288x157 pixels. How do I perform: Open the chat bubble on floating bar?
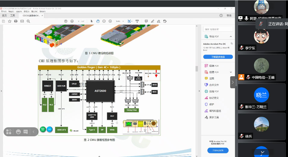pyautogui.click(x=26, y=132)
